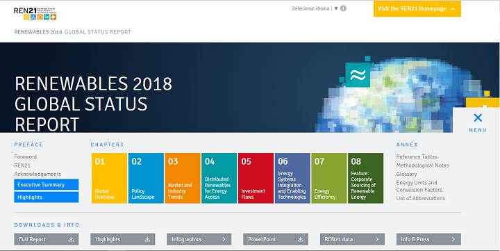Click the Renewables 2018 Global Status Report banner title
The width and height of the screenshot is (500, 251).
(x=94, y=104)
